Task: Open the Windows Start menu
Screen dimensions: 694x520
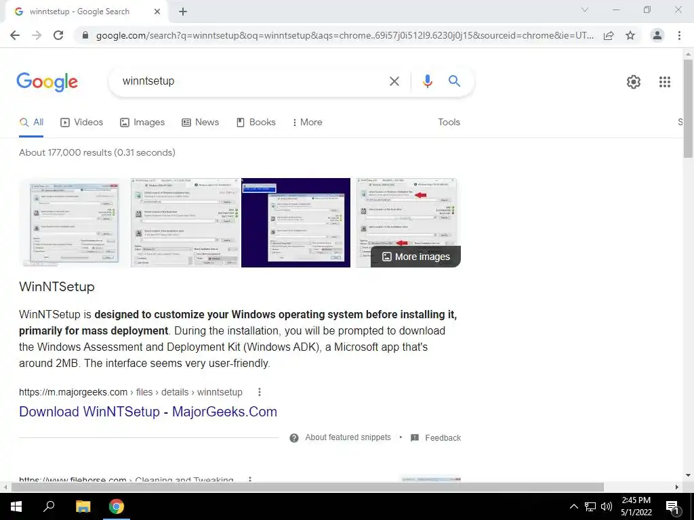Action: tap(16, 506)
